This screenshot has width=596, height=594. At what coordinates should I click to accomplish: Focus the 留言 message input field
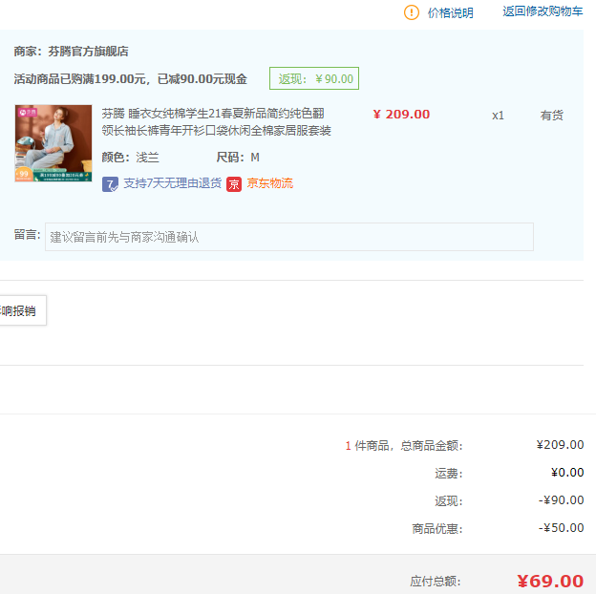click(289, 237)
